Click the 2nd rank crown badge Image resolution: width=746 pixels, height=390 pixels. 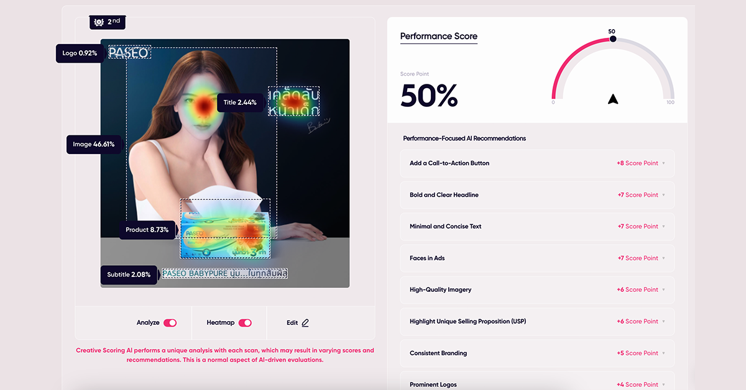pos(107,22)
